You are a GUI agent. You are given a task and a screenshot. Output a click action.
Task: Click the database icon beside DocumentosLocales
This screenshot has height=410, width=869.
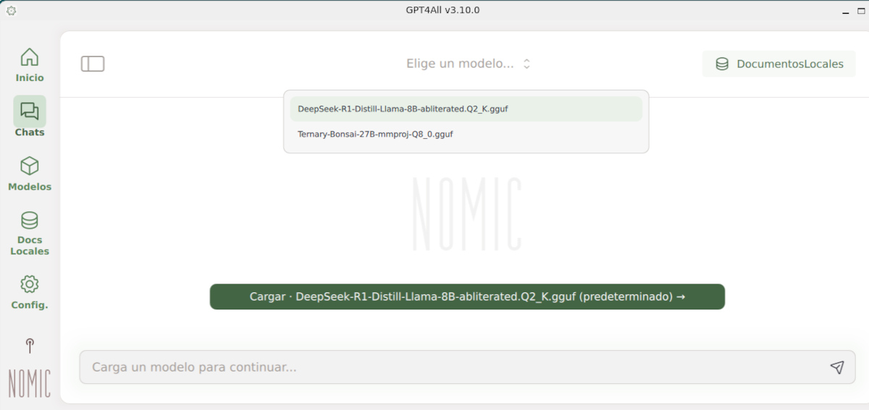(x=722, y=64)
